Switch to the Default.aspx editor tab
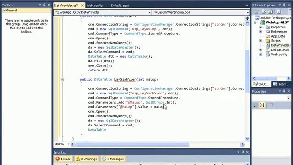The height and width of the screenshot is (165, 293). tap(120, 5)
